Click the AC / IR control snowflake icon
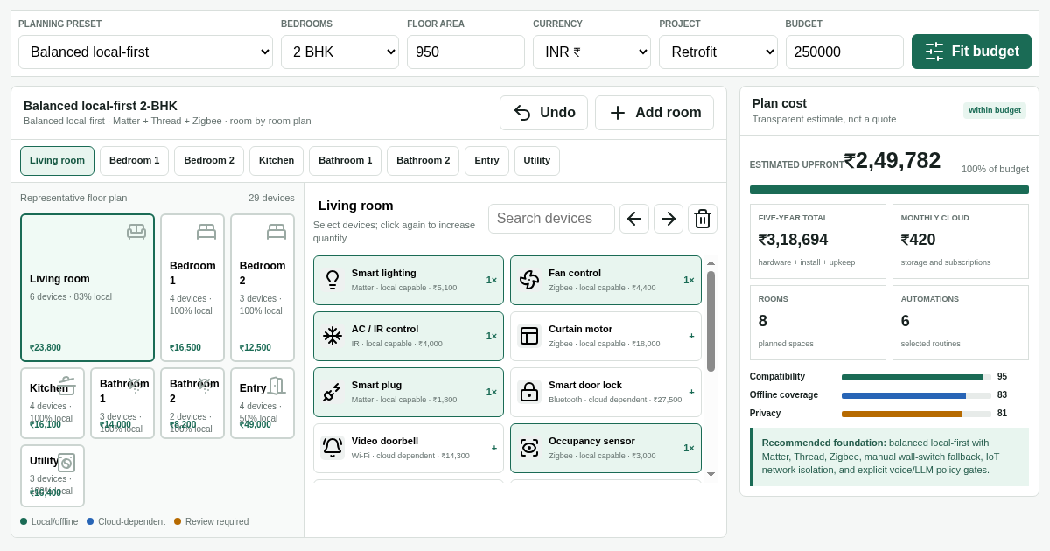 pyautogui.click(x=332, y=336)
